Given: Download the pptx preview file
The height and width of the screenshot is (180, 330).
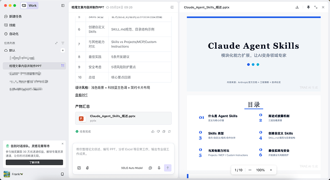Looking at the screenshot, I should tap(297, 7).
